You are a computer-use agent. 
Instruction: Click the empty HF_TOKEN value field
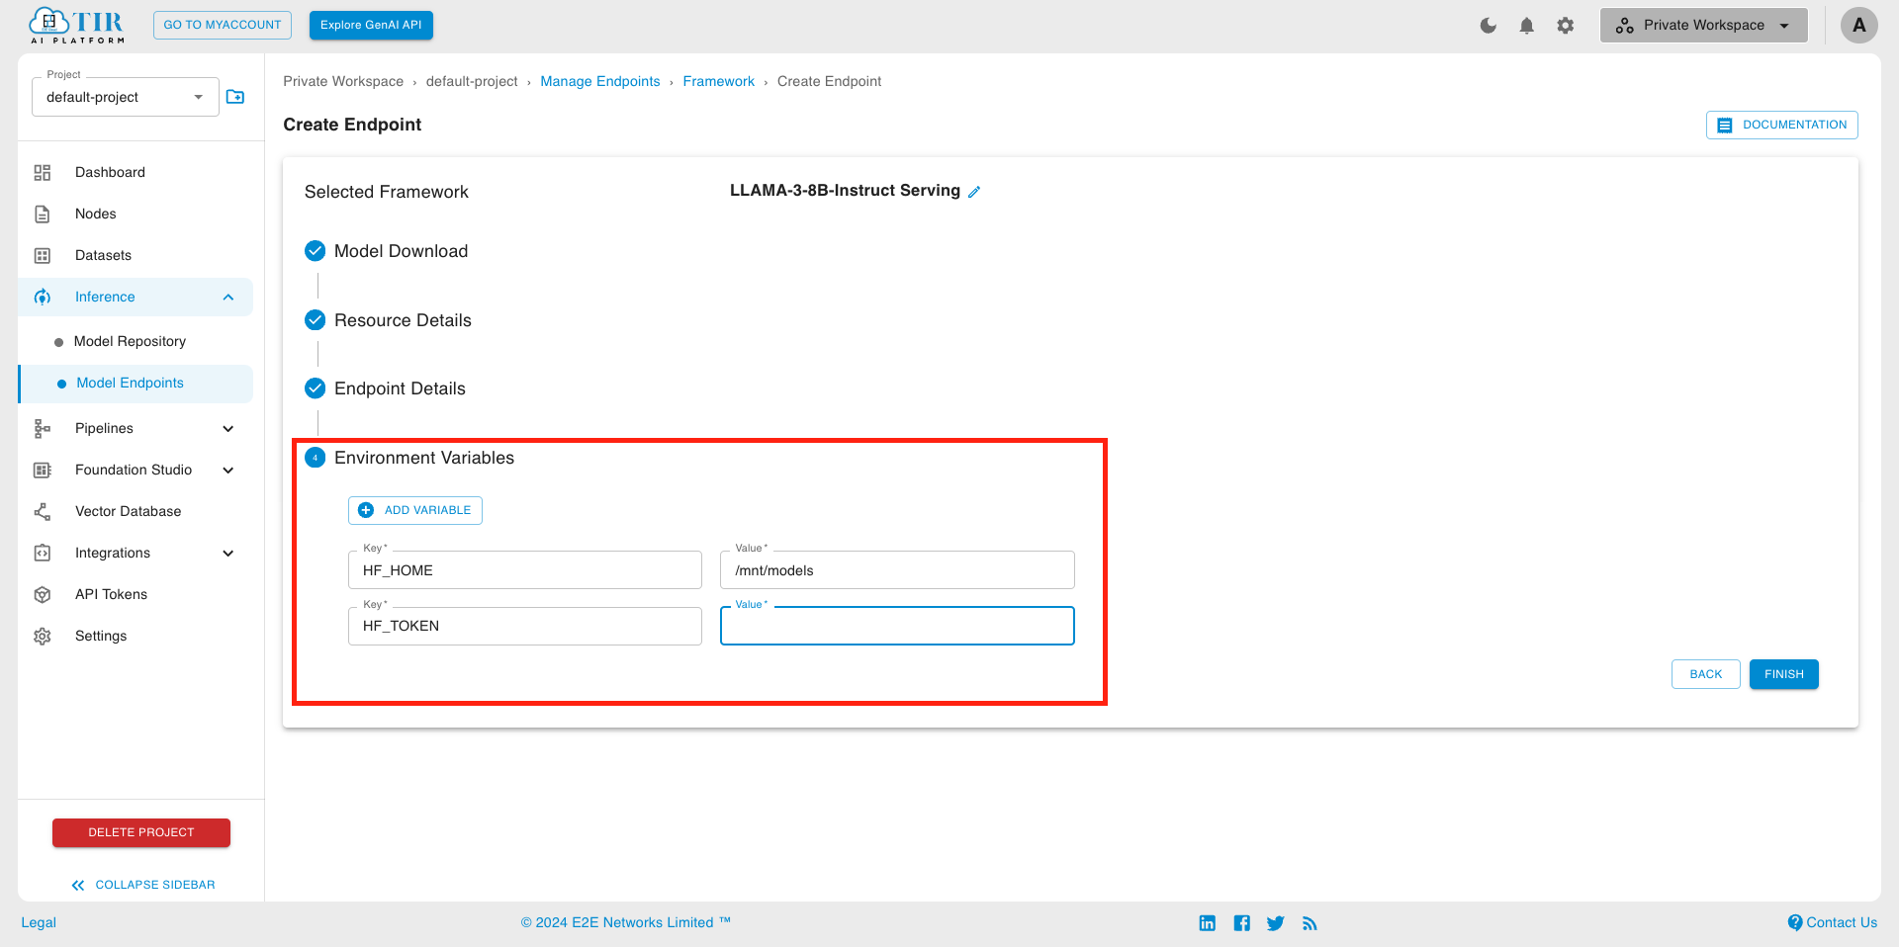point(897,627)
